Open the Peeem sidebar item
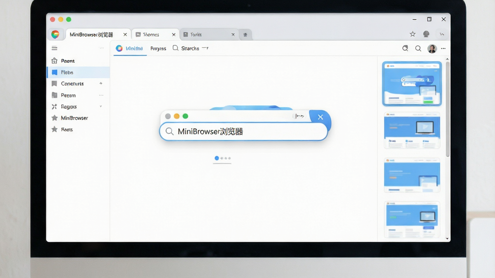 point(78,95)
